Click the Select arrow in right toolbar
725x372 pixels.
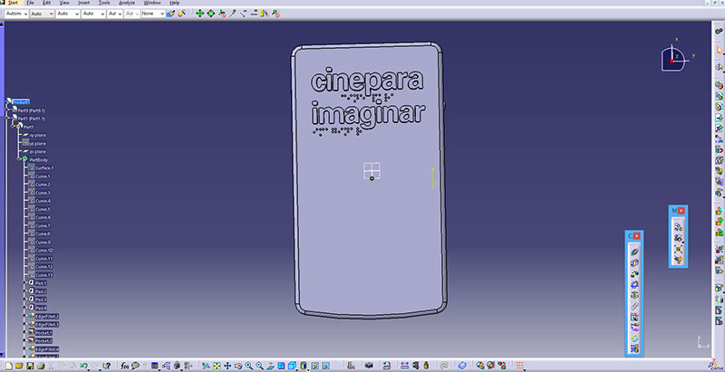point(719,50)
